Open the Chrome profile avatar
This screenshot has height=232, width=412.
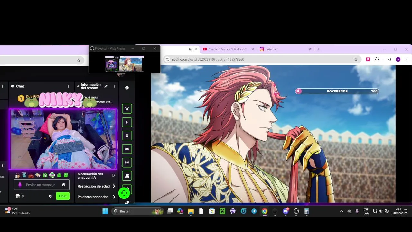pos(398,59)
